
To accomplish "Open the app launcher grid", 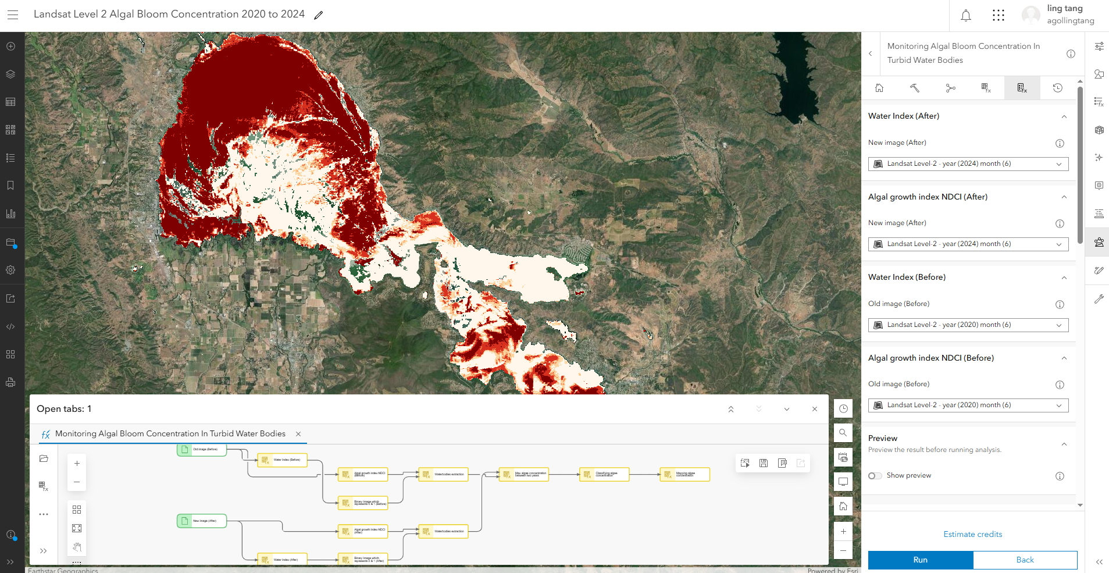I will (999, 16).
